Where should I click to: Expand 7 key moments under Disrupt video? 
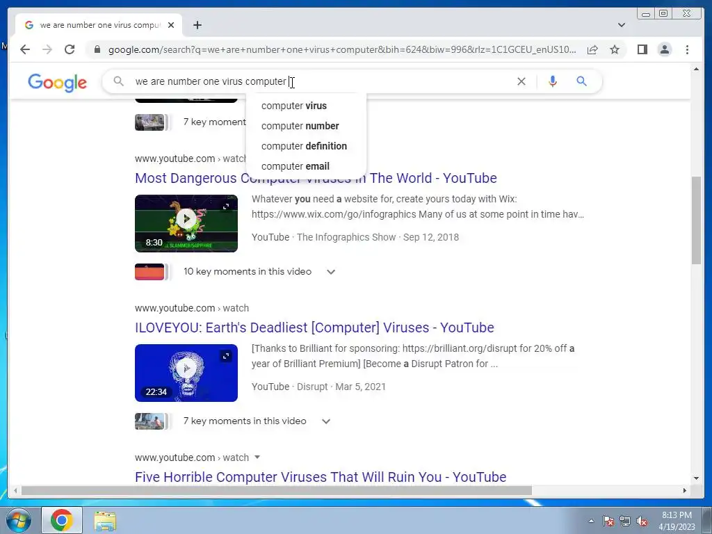point(326,421)
